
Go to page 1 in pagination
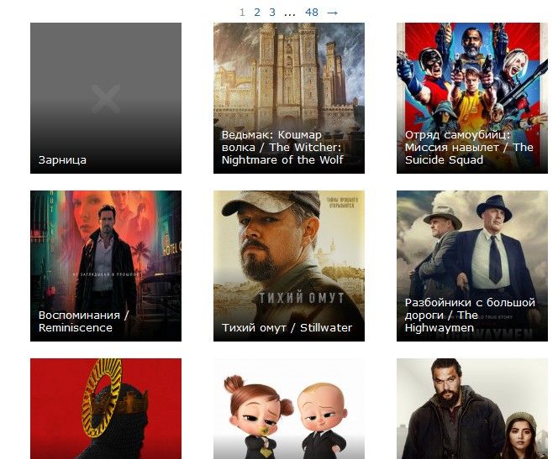tap(242, 13)
